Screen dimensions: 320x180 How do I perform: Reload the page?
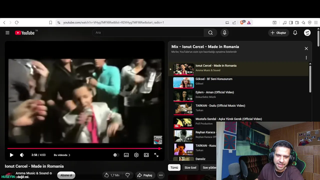(17, 22)
